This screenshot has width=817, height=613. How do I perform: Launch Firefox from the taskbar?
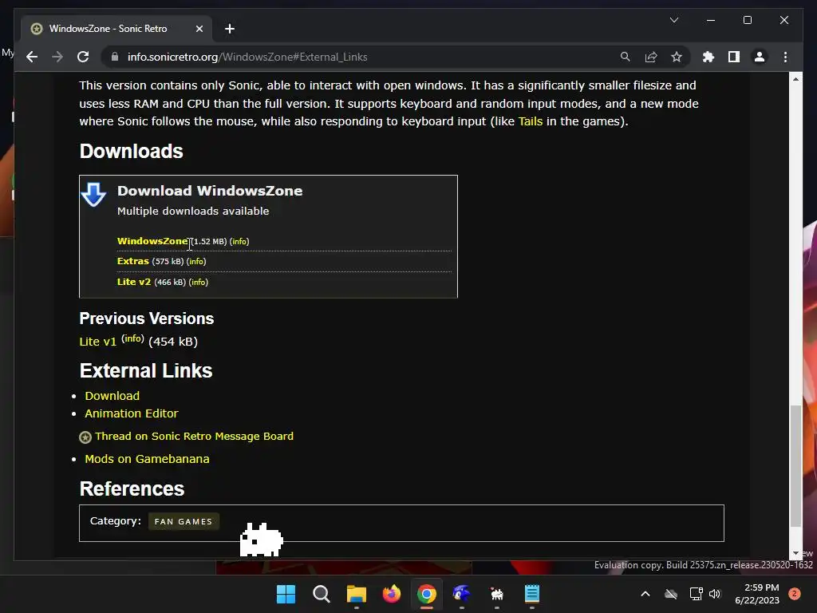pos(392,594)
